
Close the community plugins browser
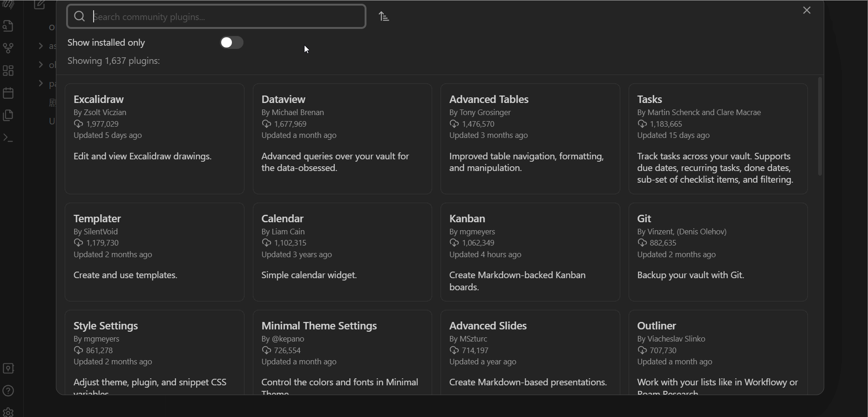(807, 10)
